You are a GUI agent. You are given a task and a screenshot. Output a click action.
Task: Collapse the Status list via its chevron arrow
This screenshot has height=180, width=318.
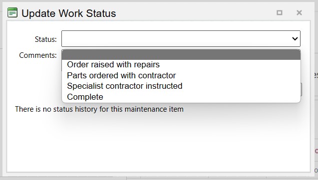tap(295, 39)
